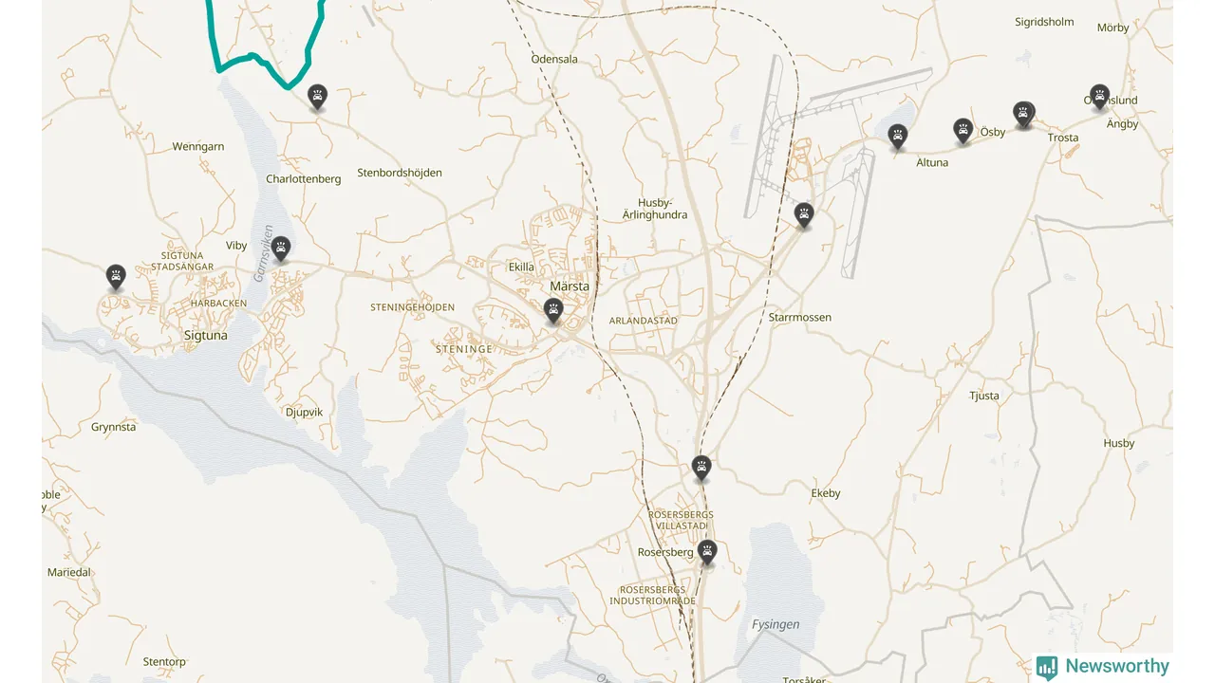Click the marker near Viby by Garnsviken

click(281, 249)
